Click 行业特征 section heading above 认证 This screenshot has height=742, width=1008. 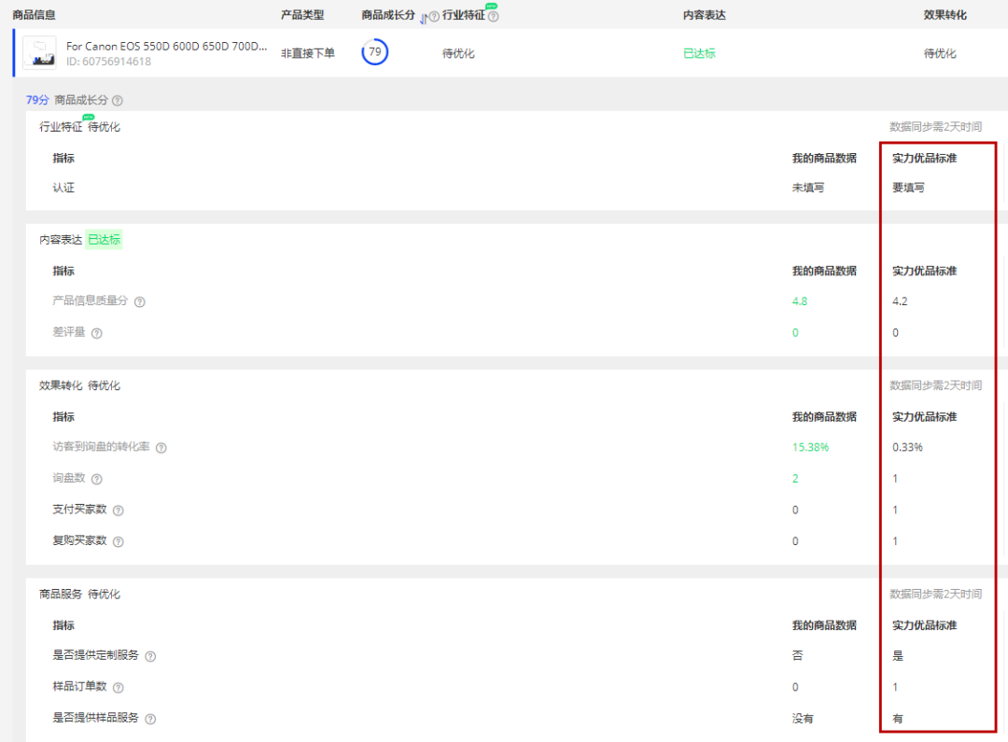tap(61, 127)
